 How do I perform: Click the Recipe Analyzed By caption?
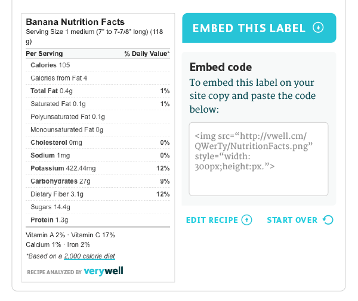pos(54,272)
